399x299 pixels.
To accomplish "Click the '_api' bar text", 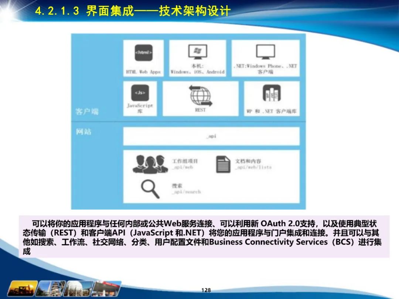I will click(x=211, y=136).
